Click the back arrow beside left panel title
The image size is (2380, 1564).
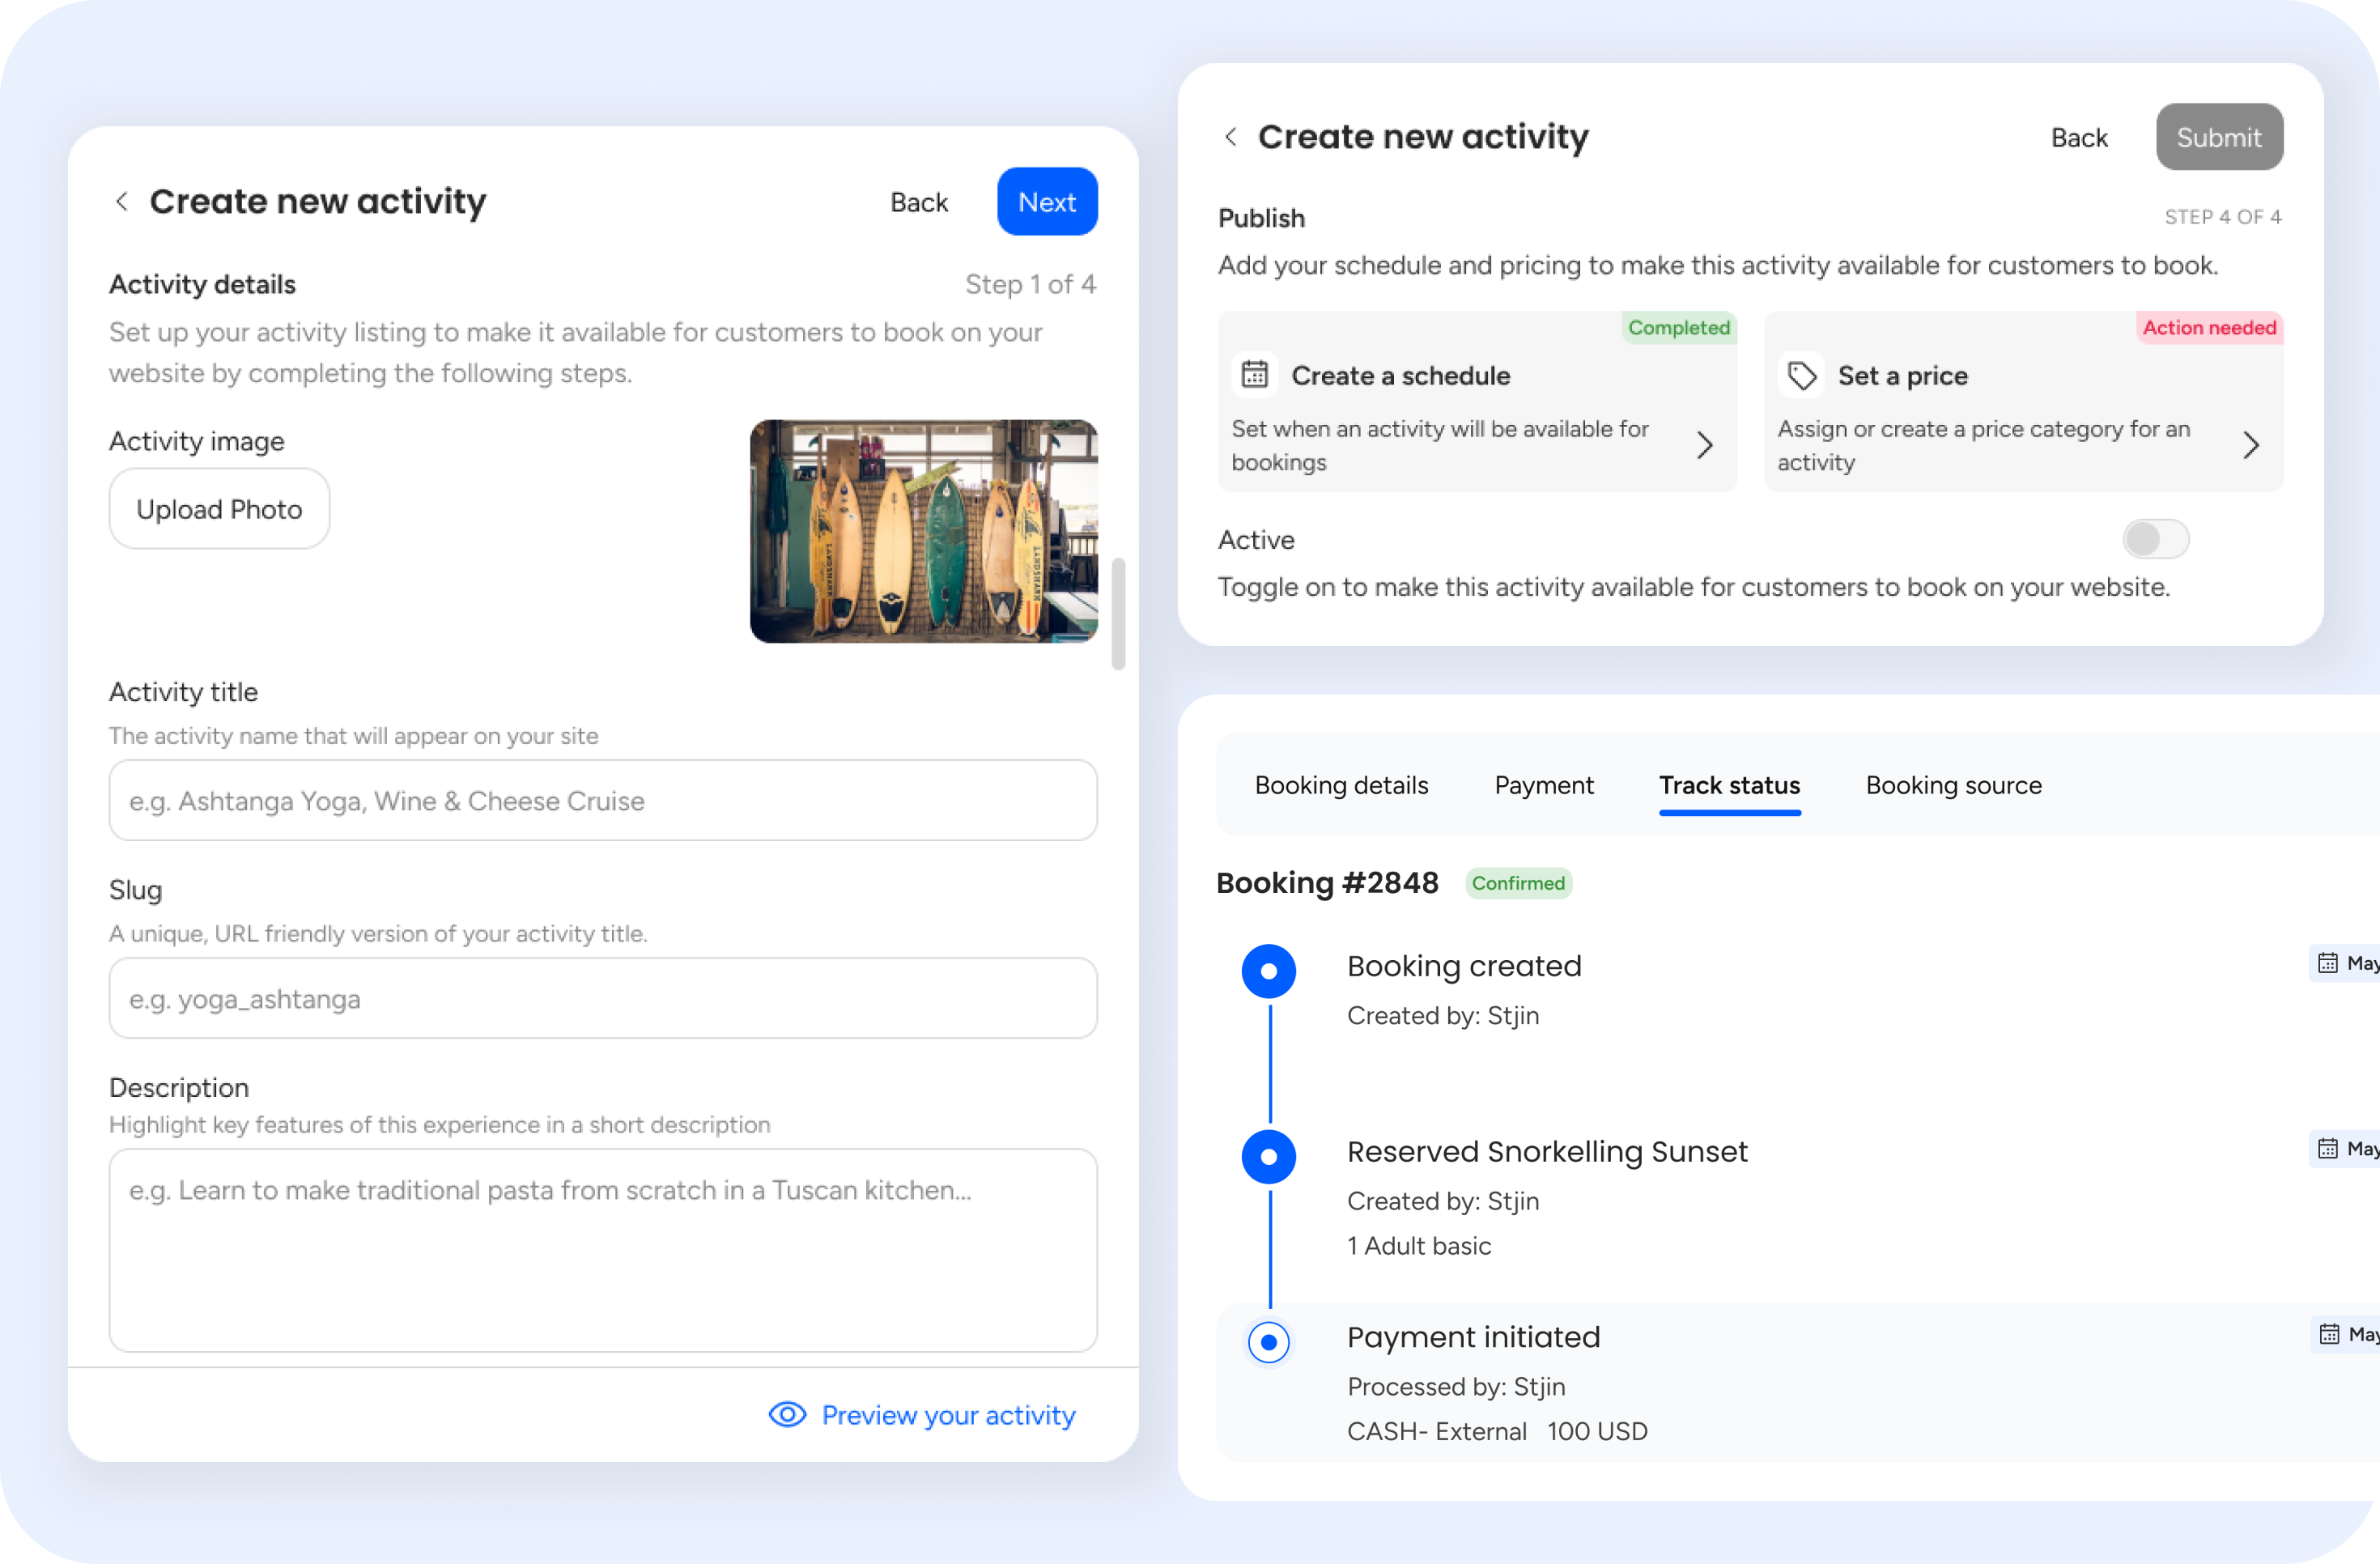(x=121, y=202)
